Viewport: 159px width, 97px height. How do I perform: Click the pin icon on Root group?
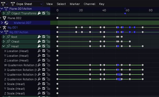pos(8,37)
